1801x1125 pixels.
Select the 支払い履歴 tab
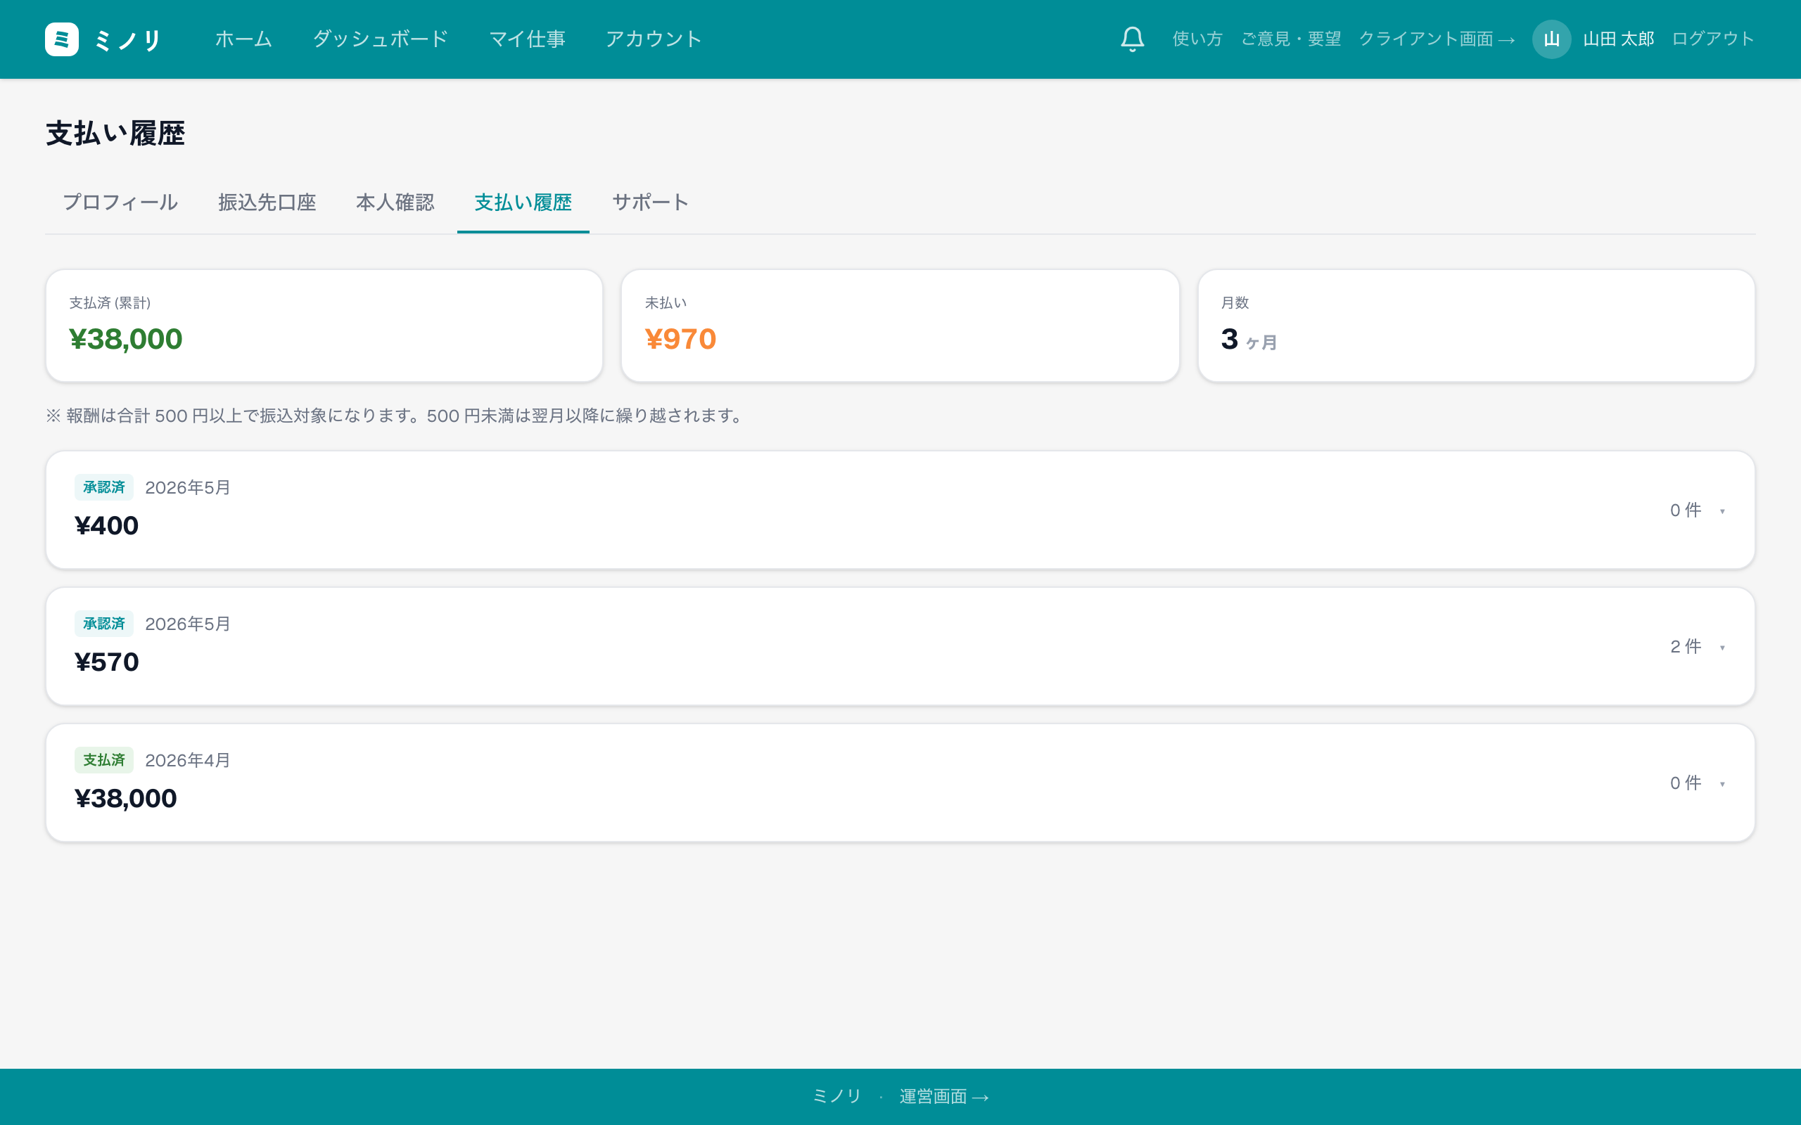[x=523, y=202]
